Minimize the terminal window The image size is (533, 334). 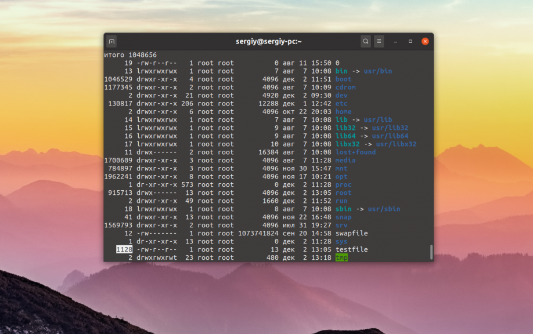[395, 42]
